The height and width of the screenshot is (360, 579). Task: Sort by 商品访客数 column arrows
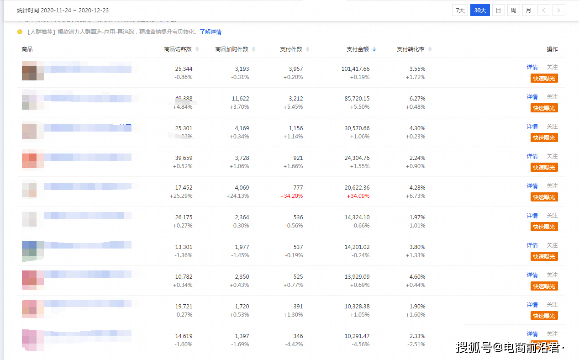tap(197, 49)
